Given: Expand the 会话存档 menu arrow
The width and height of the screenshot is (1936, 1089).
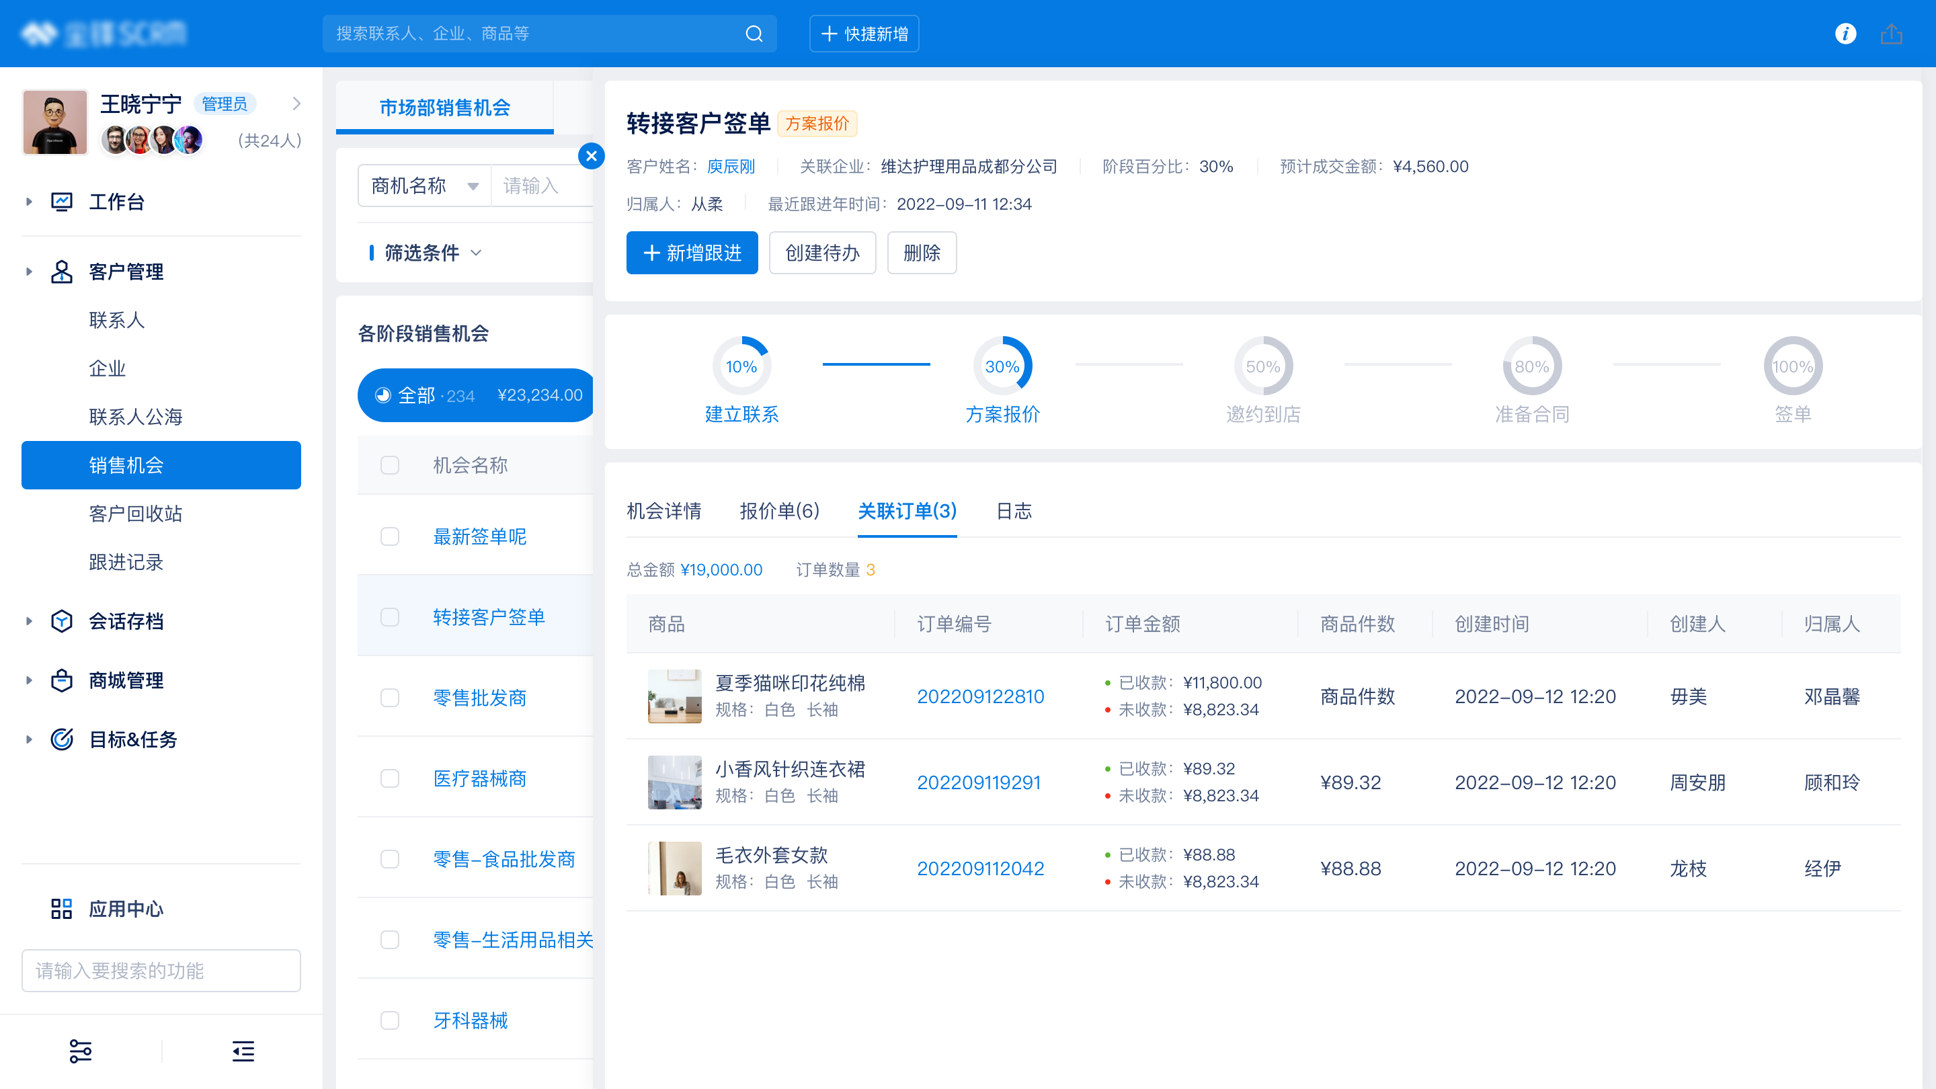Looking at the screenshot, I should click(28, 622).
